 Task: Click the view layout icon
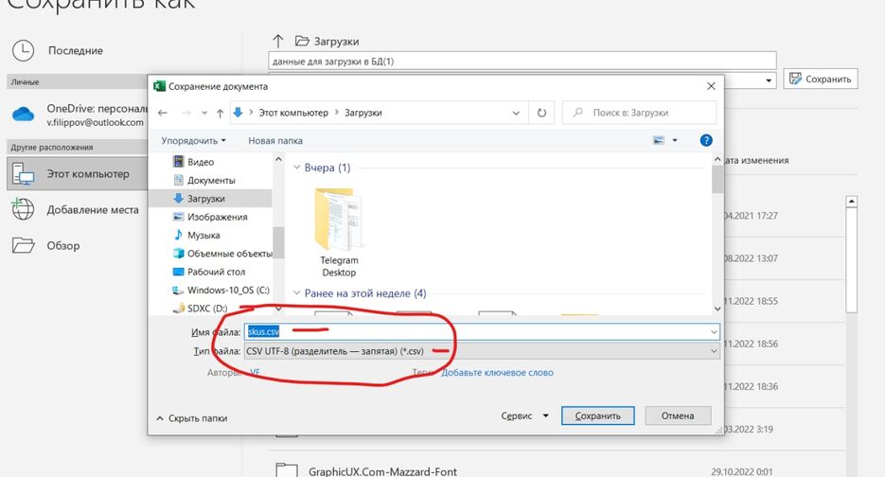[659, 140]
